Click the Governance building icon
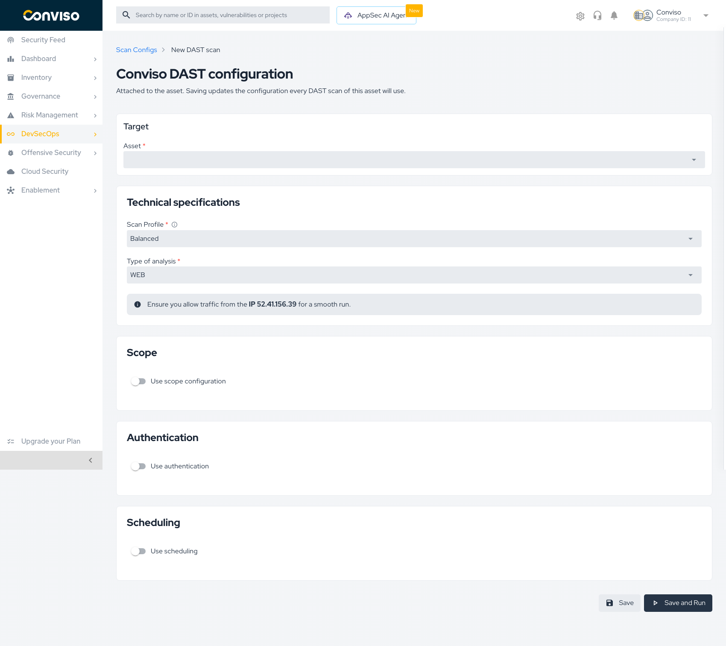This screenshot has width=726, height=646. [x=11, y=96]
